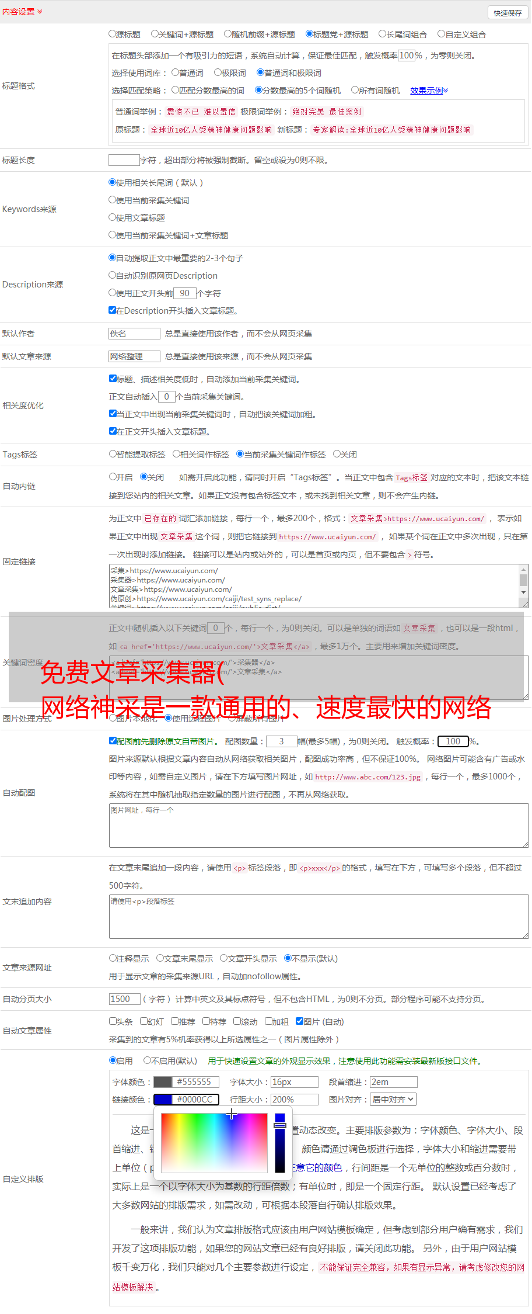Toggle 在正文开头插入文章标题 checkbox
The image size is (532, 1314).
coord(113,431)
